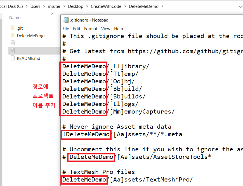Click the line ending with [Bb]uild/

click(102, 89)
